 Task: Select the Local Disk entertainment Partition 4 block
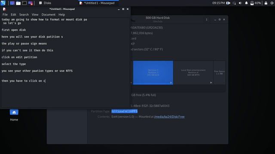coord(193,73)
